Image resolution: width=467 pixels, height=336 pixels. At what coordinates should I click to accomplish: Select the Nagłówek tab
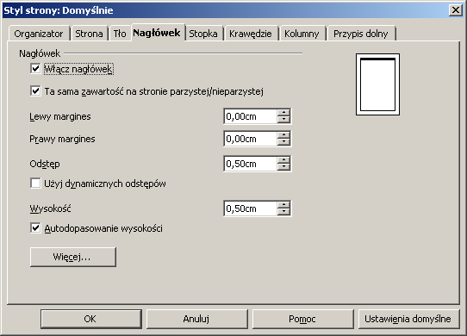click(x=158, y=33)
